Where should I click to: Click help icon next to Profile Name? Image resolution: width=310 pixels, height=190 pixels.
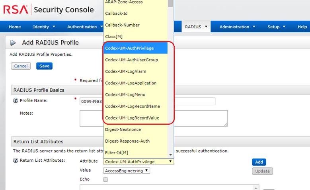tap(16, 101)
